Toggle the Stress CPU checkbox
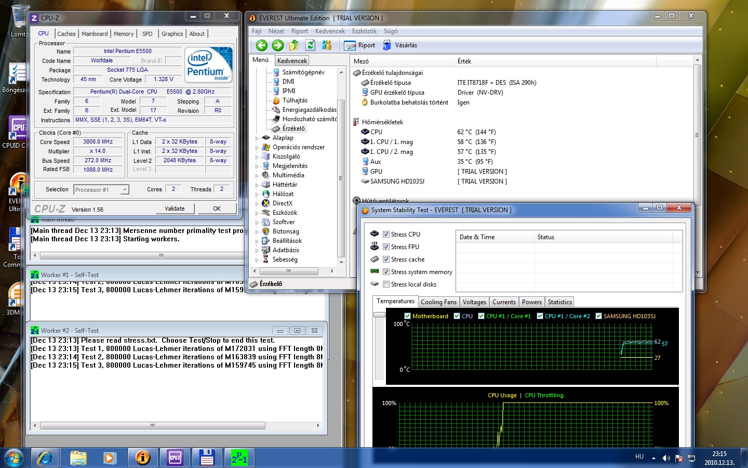Screen dimensions: 748x468 [386, 235]
